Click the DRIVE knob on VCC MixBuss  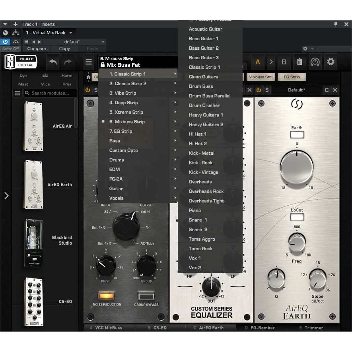(x=106, y=264)
